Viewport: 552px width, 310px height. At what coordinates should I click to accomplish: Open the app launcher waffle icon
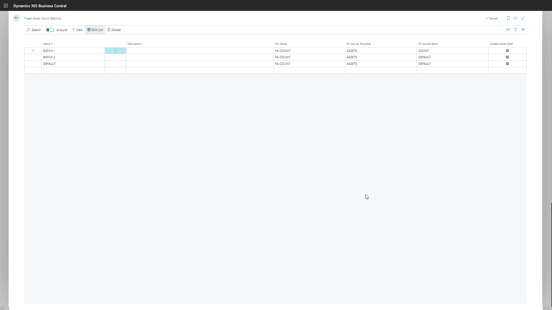[5, 5]
